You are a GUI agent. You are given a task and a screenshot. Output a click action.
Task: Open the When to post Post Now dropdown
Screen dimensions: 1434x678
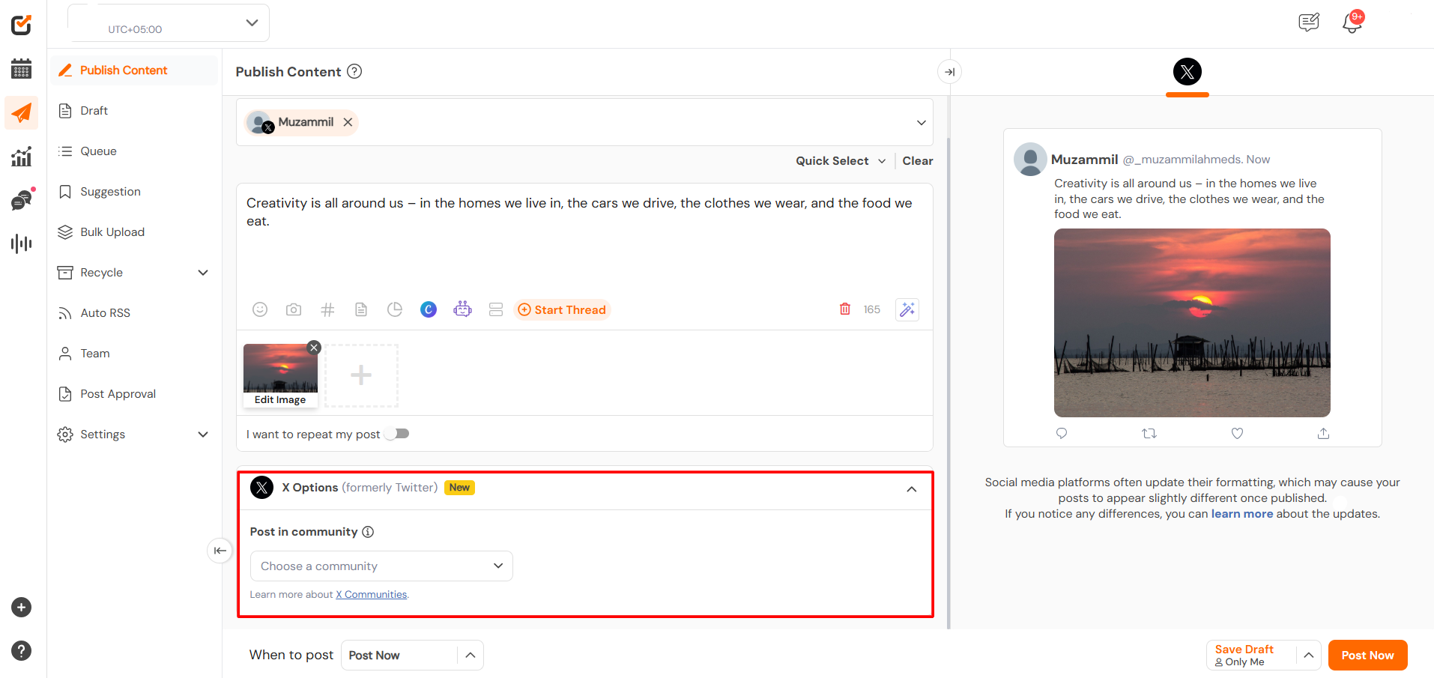click(x=412, y=656)
